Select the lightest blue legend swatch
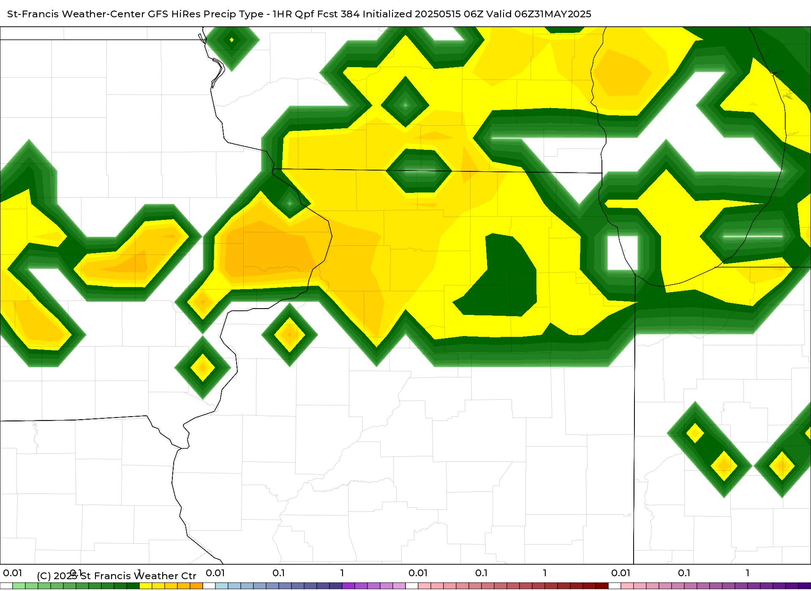811x591 pixels. (x=222, y=586)
